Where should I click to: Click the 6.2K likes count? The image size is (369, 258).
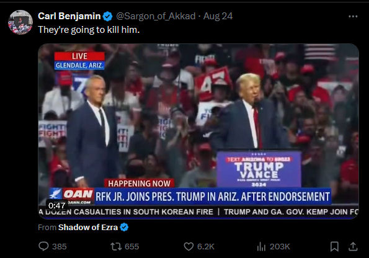(x=206, y=246)
